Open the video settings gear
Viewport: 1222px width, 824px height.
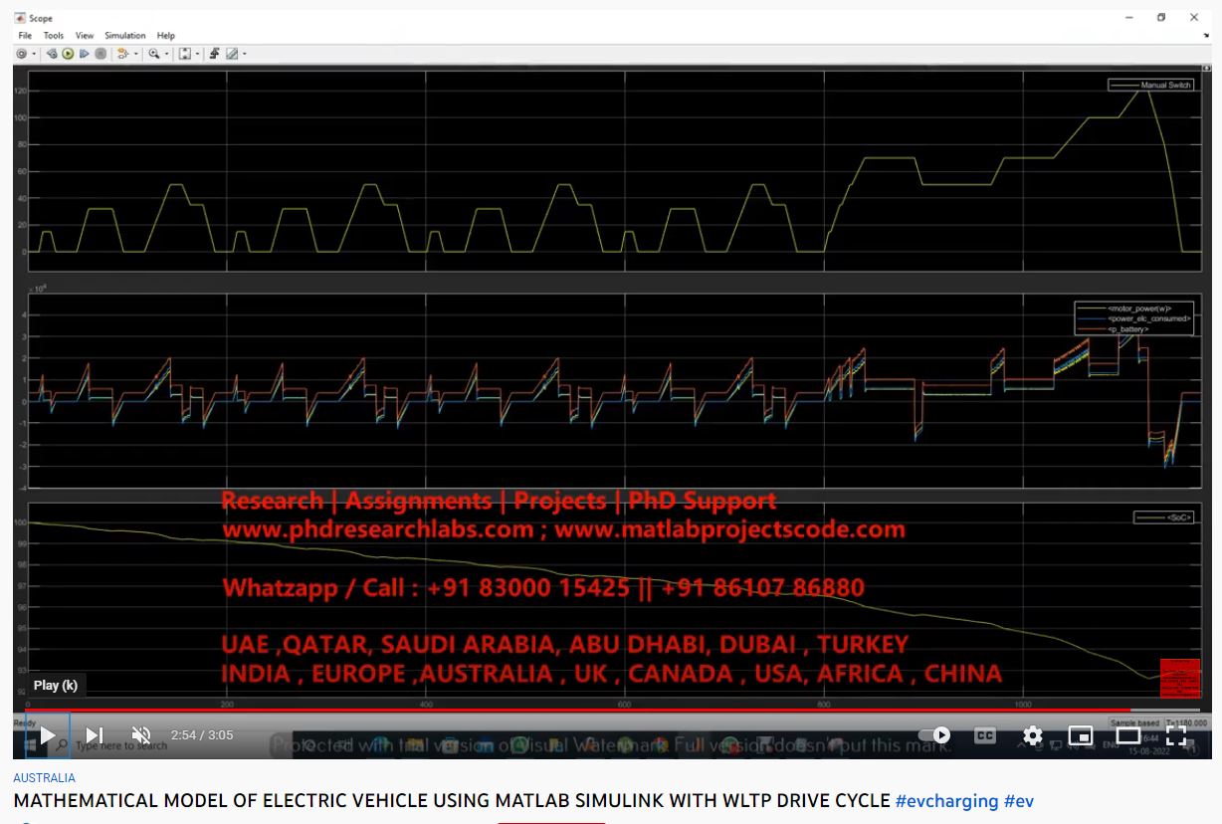click(1033, 735)
